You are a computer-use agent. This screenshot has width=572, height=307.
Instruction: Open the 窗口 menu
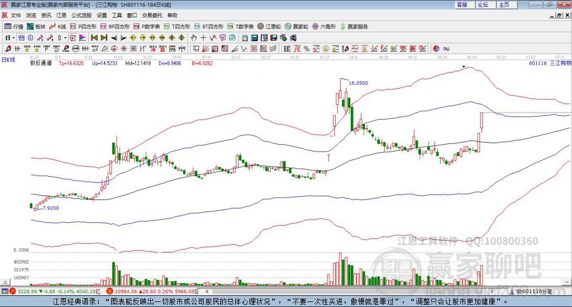click(x=132, y=15)
